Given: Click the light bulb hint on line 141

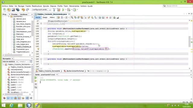Looking at the screenshot, I should [38, 49].
